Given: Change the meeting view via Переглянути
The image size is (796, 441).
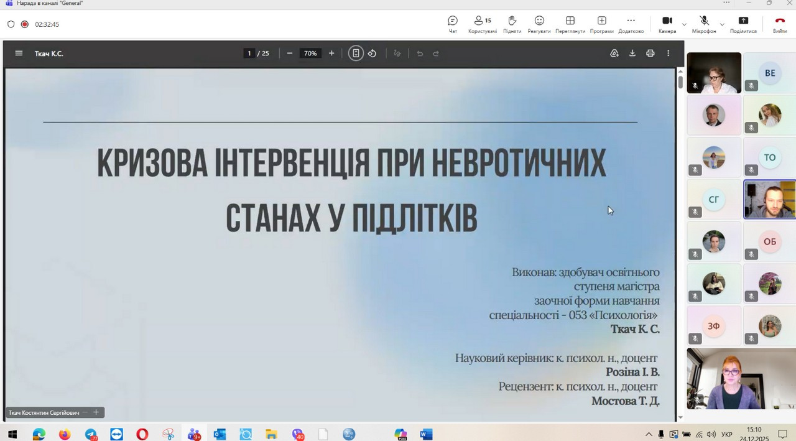Looking at the screenshot, I should click(x=570, y=24).
